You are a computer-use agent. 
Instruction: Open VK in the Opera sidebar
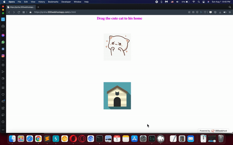click(x=3, y=49)
